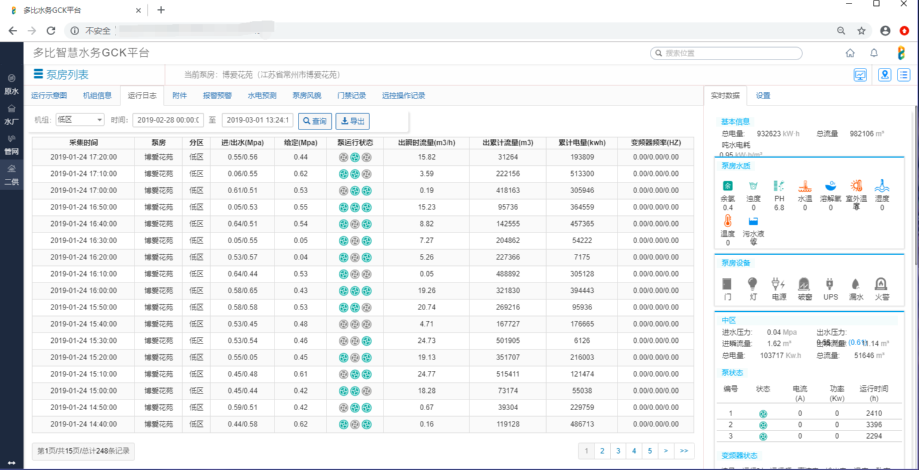Open the map location view icon

click(x=884, y=75)
